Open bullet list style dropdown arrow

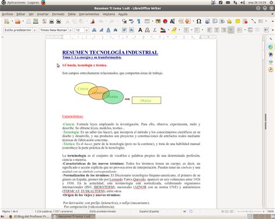[x=191, y=30]
